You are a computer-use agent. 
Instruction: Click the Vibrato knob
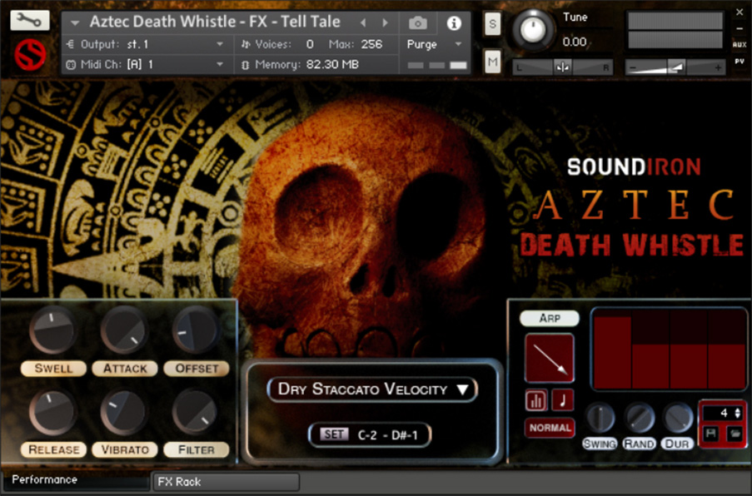[x=124, y=412]
